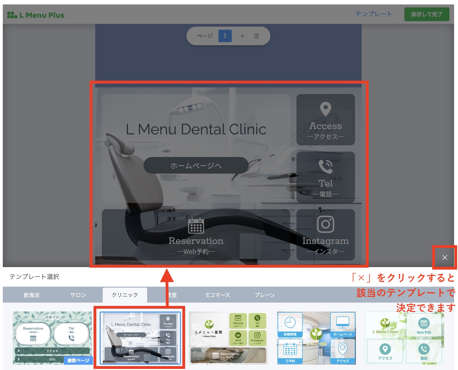Viewport: 458px width, 370px height.
Task: Click the テンプレート選択 heading
Action: pyautogui.click(x=34, y=277)
